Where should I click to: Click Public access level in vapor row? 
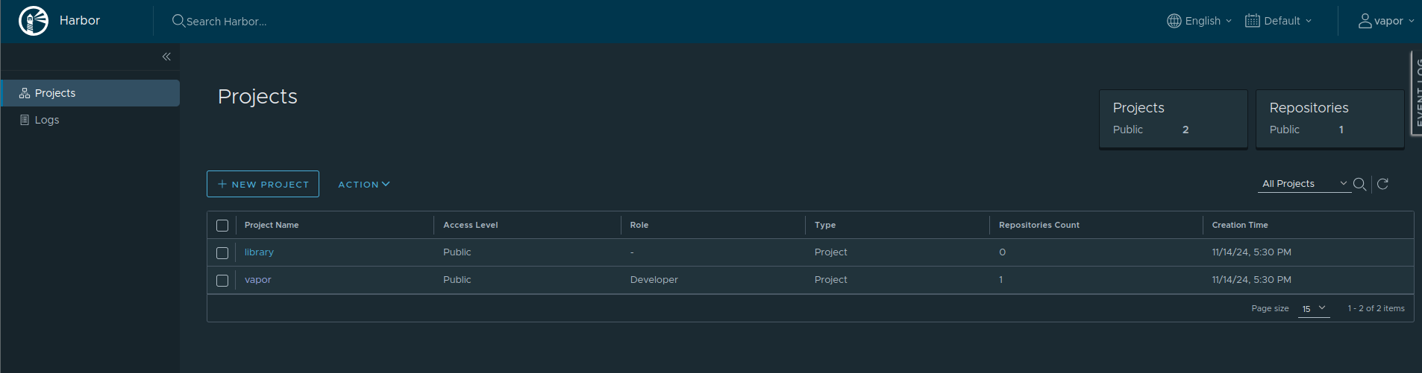457,280
